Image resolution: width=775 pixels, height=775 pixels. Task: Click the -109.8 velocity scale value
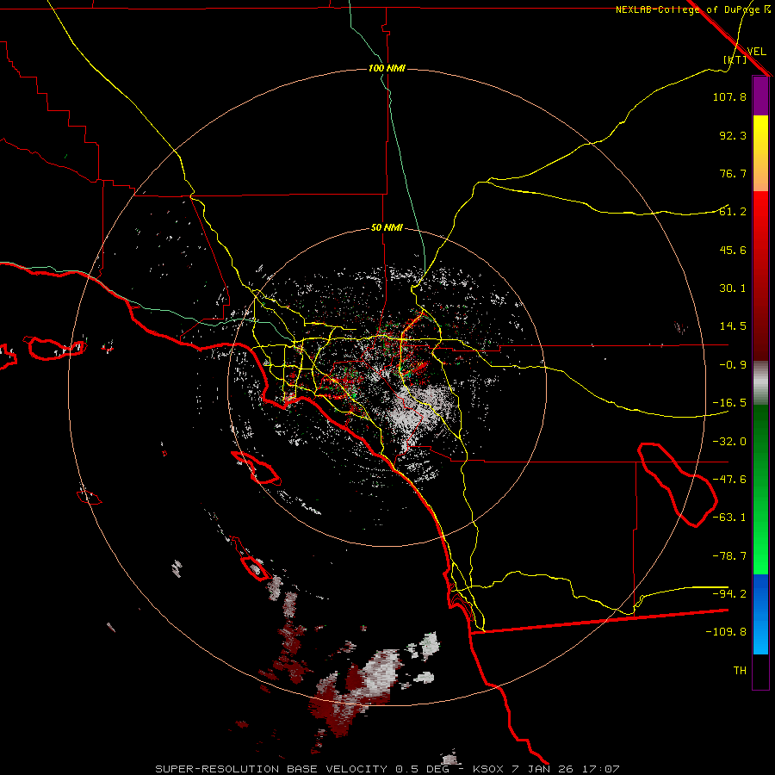coord(726,632)
